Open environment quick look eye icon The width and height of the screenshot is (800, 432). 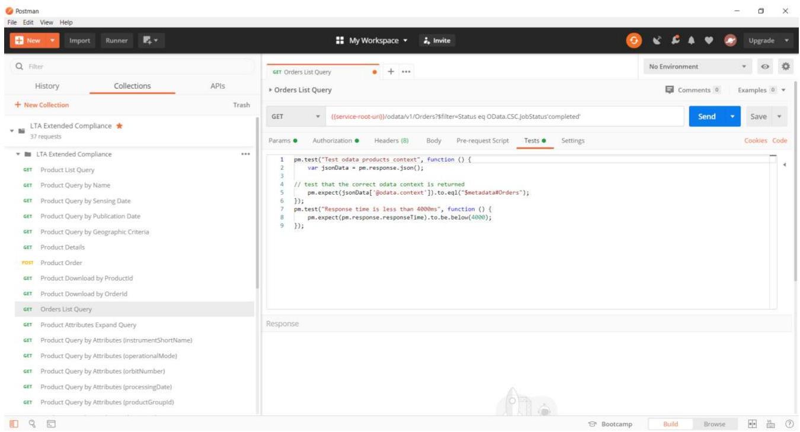[765, 67]
